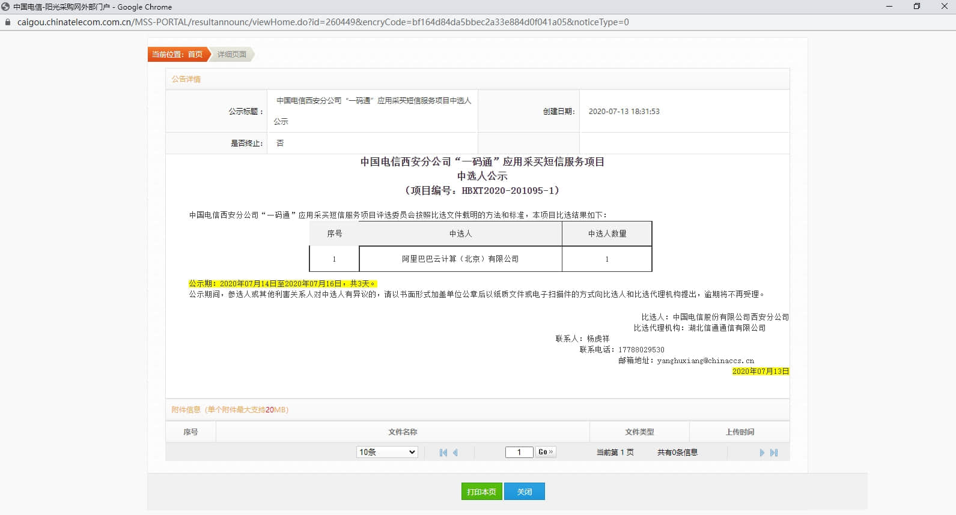Click project number HBXT2020-201095-1 line

coord(483,191)
